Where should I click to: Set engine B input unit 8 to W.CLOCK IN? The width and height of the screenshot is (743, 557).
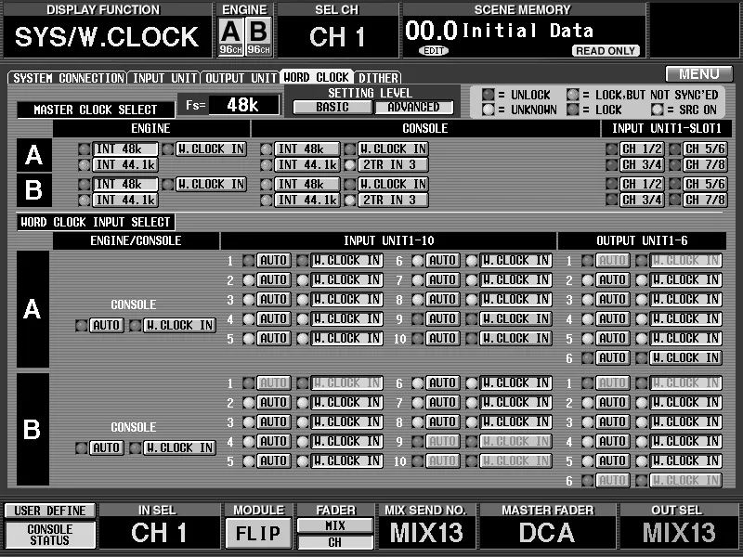point(515,421)
